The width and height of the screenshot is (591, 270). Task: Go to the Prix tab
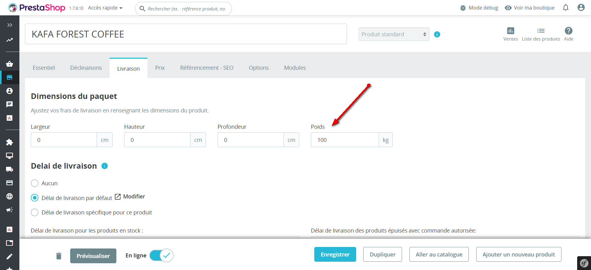(160, 68)
